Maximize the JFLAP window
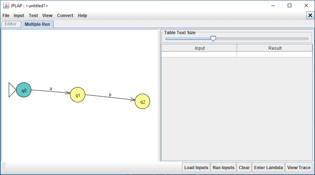Viewport: 315px width, 175px height. pos(290,5)
